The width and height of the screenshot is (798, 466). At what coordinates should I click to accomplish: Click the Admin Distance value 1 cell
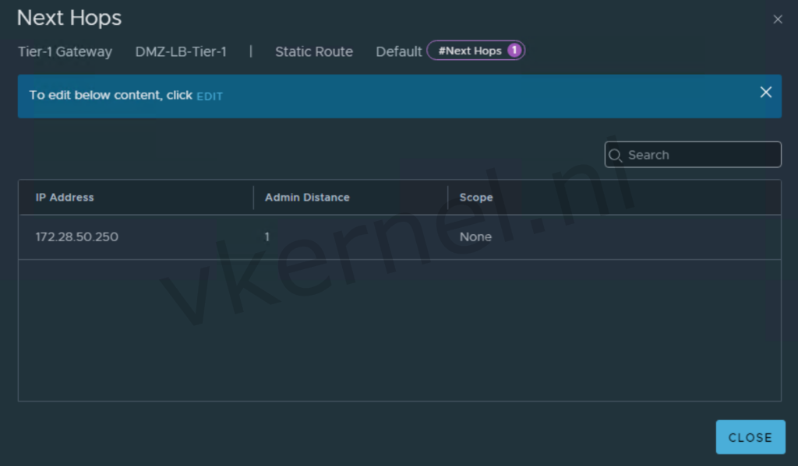(267, 237)
